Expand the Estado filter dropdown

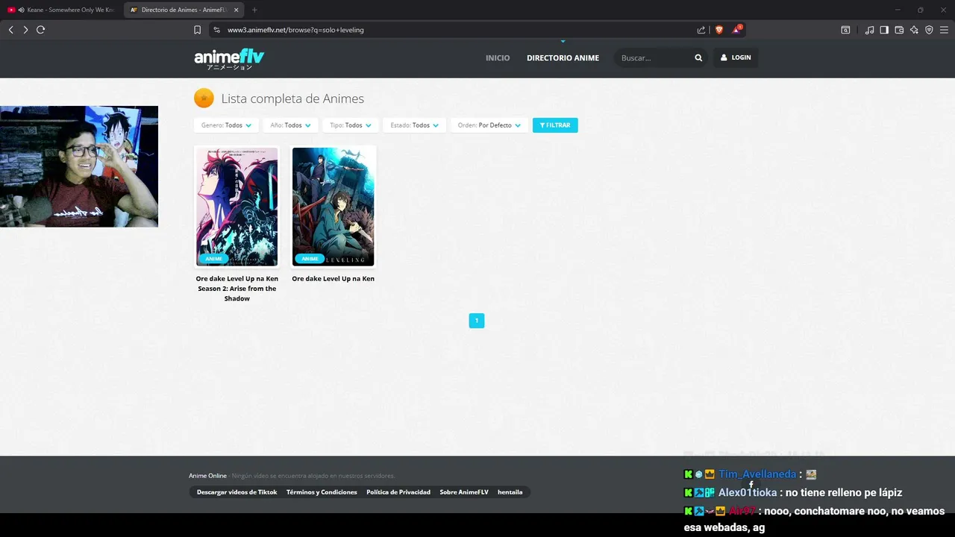click(x=415, y=125)
